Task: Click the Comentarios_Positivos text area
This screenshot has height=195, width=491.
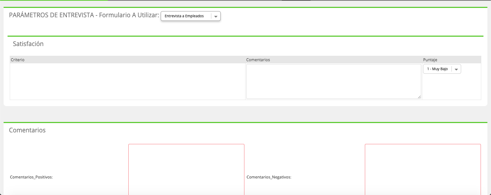Action: click(x=186, y=169)
